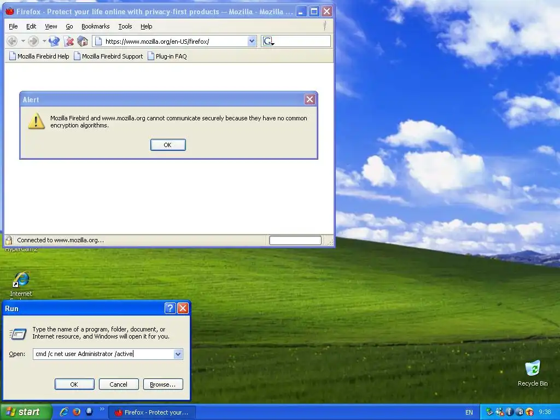Click the Run dialog help question mark button
Viewport: 560px width, 420px height.
pyautogui.click(x=170, y=308)
